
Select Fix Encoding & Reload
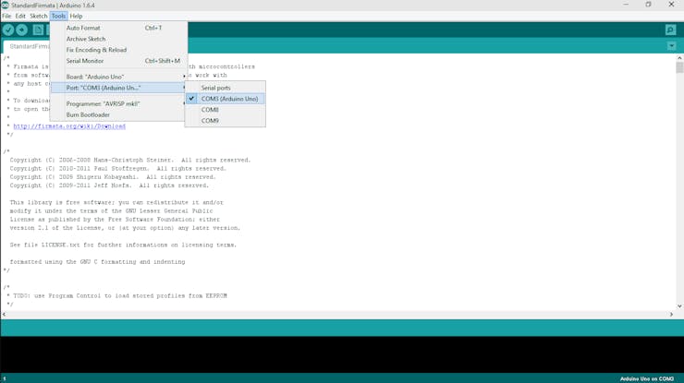tap(118, 50)
